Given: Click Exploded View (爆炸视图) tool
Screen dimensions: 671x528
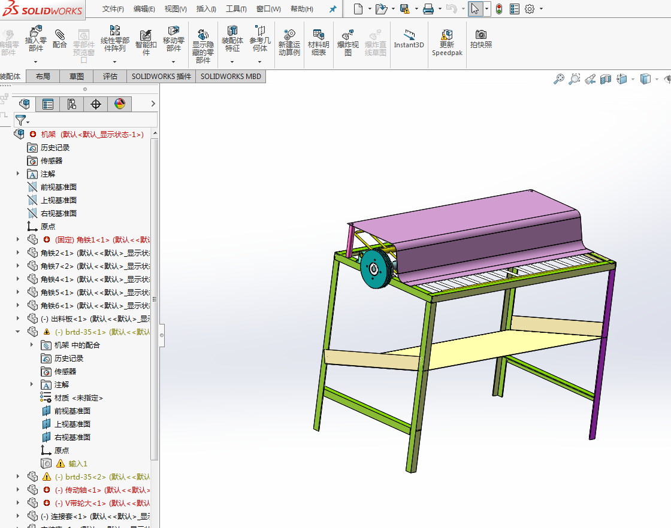Looking at the screenshot, I should (x=348, y=43).
